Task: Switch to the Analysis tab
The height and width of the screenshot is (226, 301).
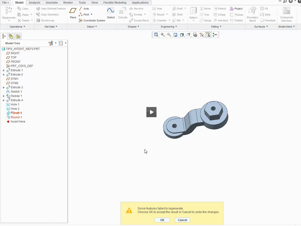Action: point(34,2)
